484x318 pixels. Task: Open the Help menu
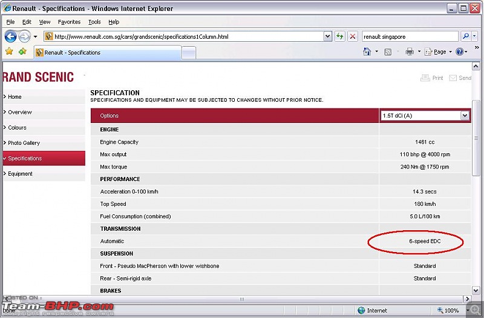(x=114, y=22)
